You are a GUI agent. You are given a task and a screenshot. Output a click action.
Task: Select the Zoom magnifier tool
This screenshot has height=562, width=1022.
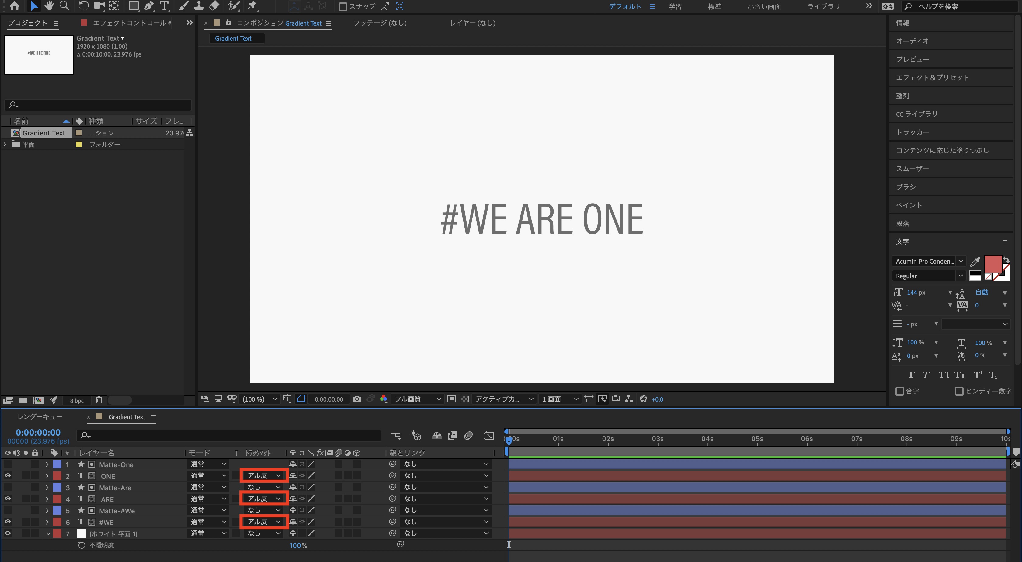click(x=64, y=5)
